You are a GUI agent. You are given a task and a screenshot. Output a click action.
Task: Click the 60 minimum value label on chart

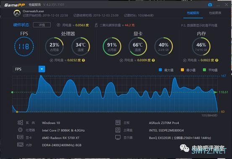[x=223, y=112]
